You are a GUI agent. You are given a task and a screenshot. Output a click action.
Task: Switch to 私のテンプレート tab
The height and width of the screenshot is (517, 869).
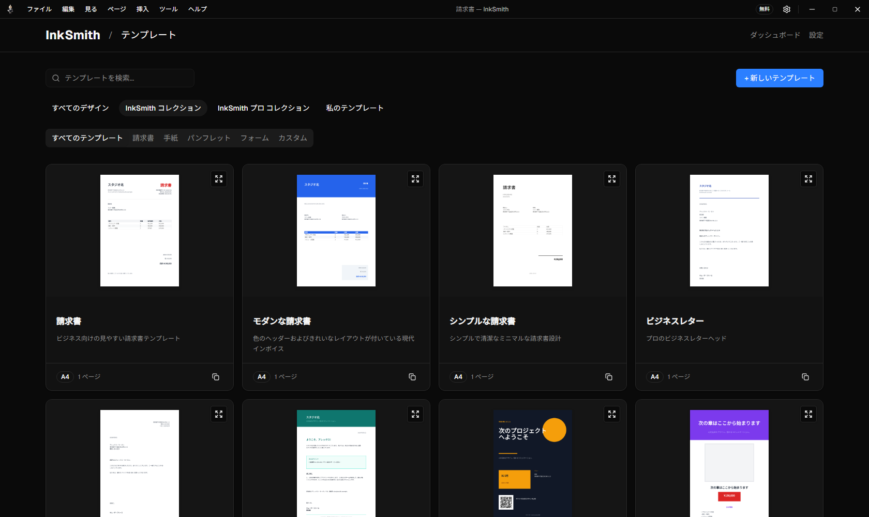coord(355,108)
